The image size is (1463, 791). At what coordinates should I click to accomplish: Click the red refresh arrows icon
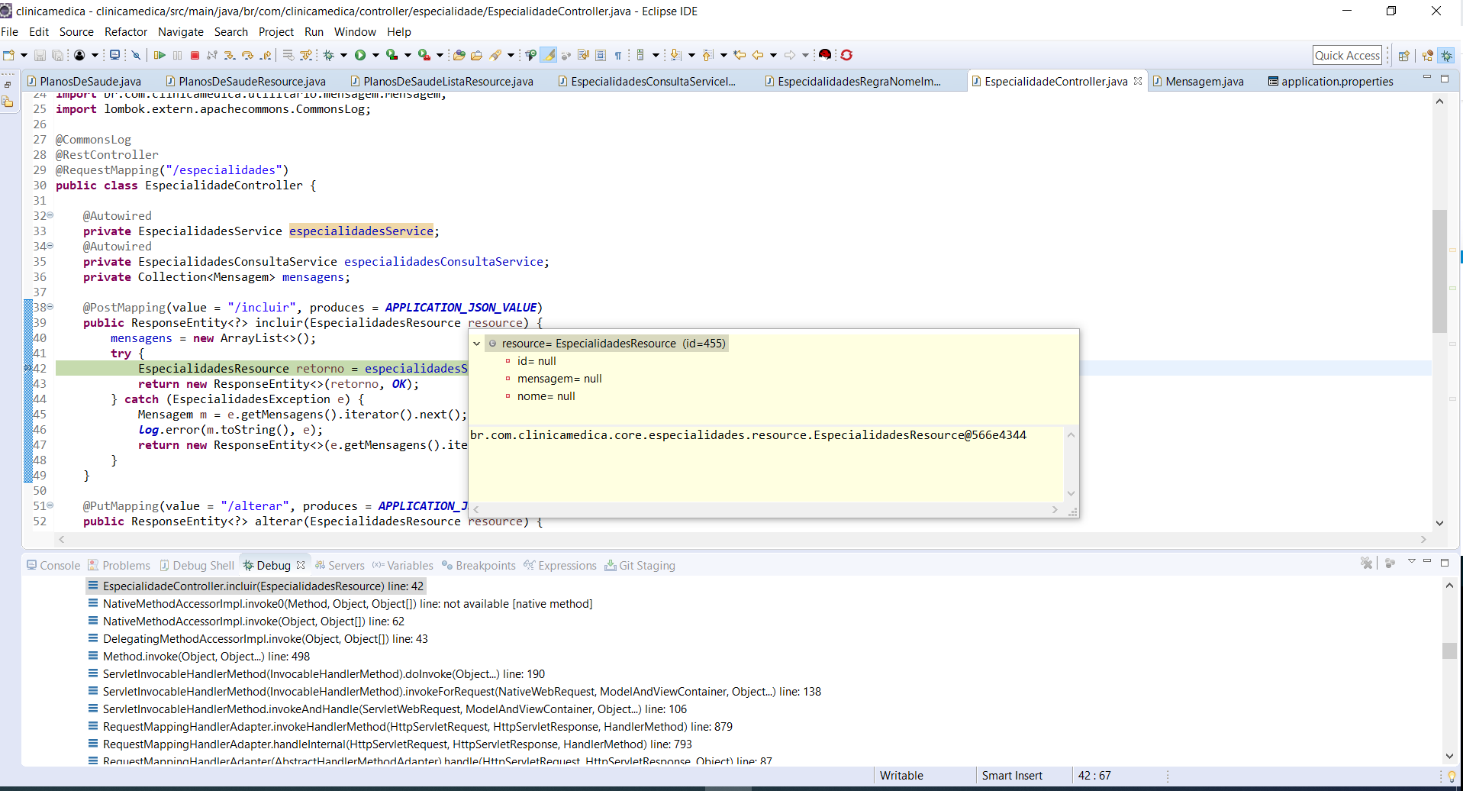pos(846,55)
